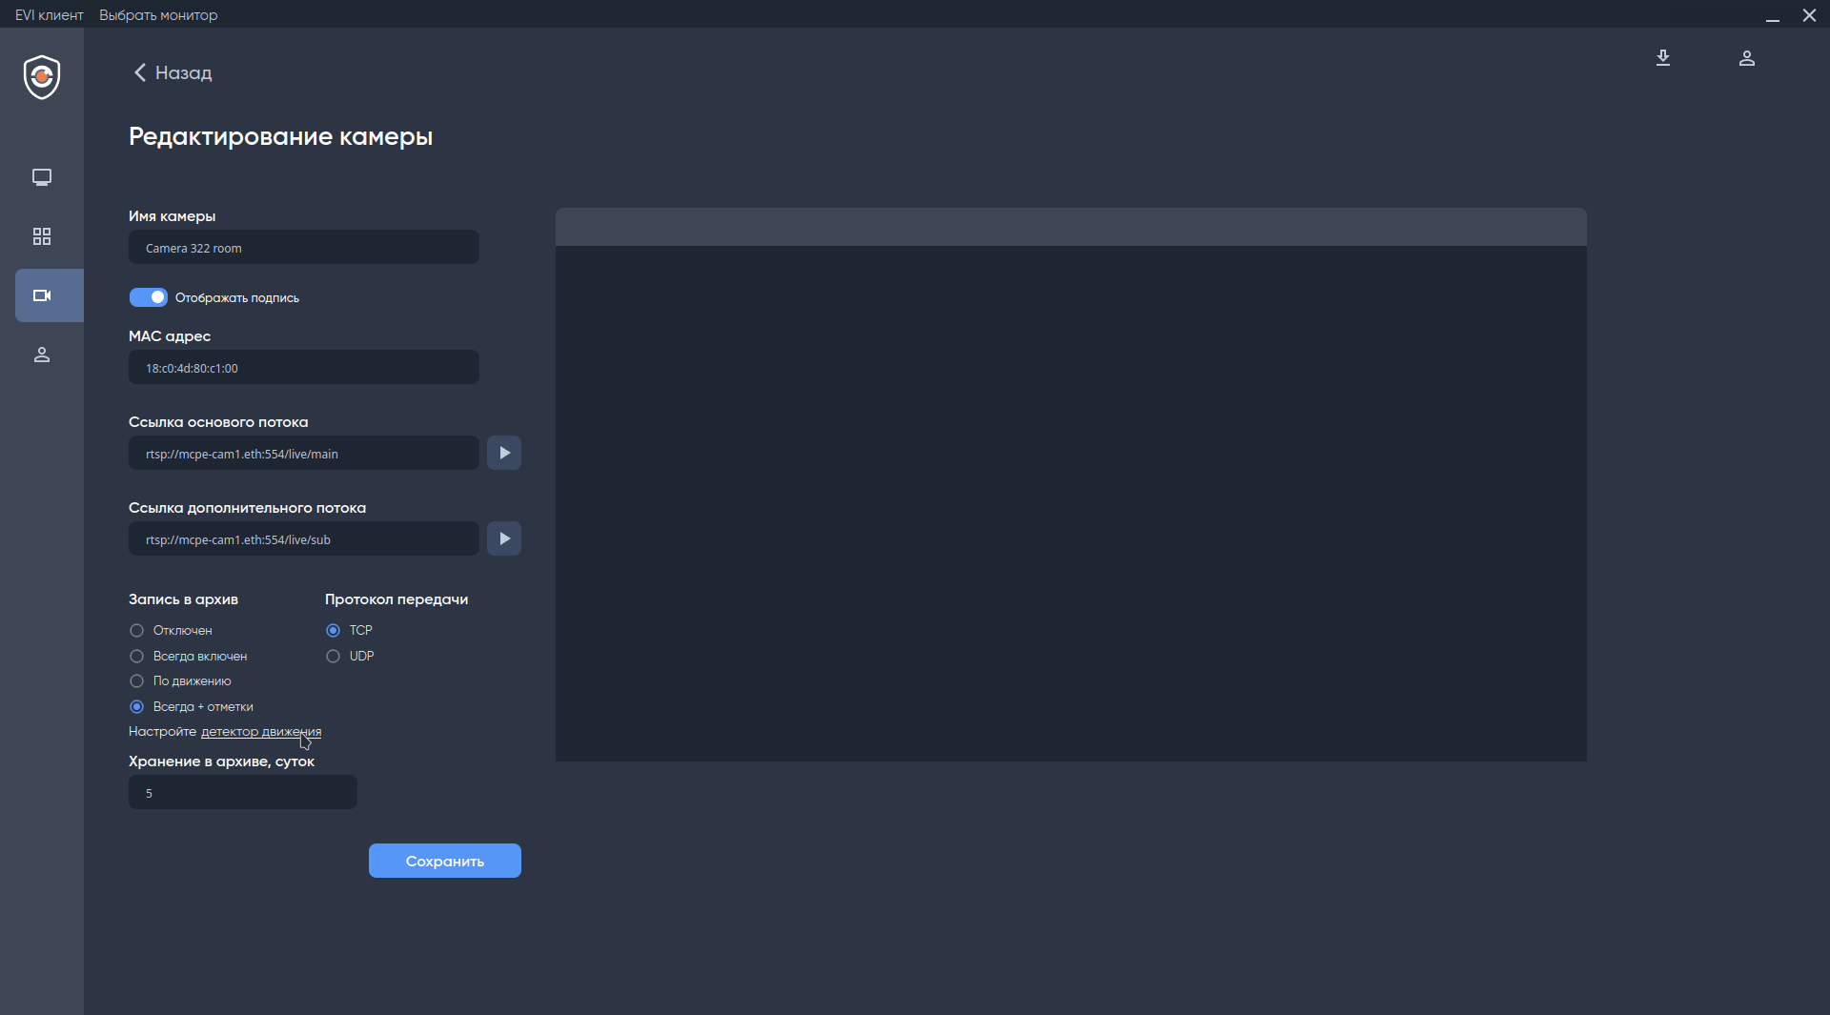Select the Всегда включен recording option
1830x1015 pixels.
point(189,656)
